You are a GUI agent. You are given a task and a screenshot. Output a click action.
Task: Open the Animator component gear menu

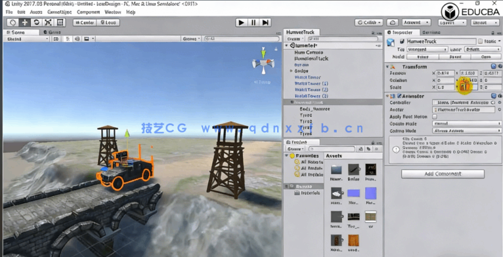click(x=500, y=96)
